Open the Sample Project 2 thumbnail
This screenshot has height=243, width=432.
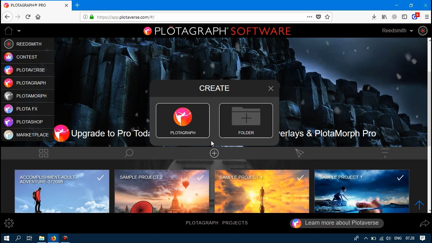[x=162, y=191]
